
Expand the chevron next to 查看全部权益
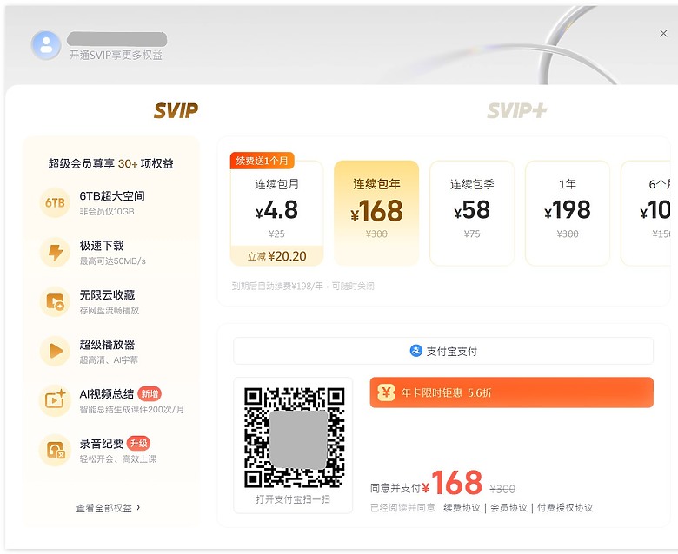coord(138,507)
